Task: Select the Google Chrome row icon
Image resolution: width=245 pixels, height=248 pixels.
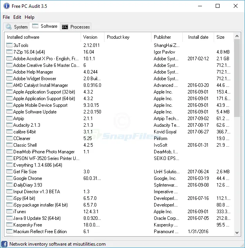Action: [x=9, y=178]
